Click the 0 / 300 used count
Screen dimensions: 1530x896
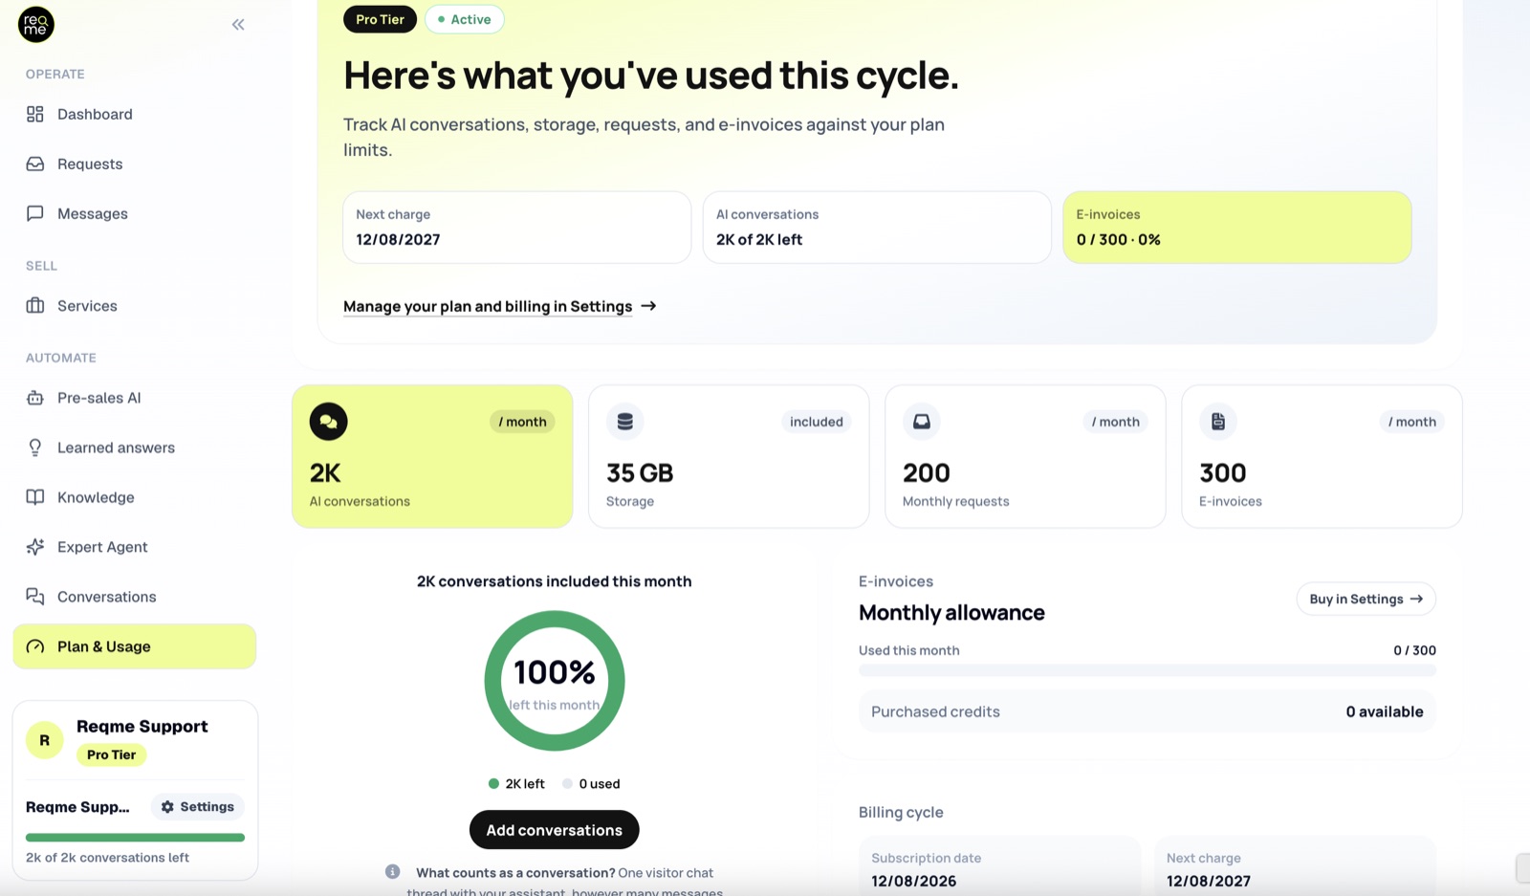[1414, 650]
